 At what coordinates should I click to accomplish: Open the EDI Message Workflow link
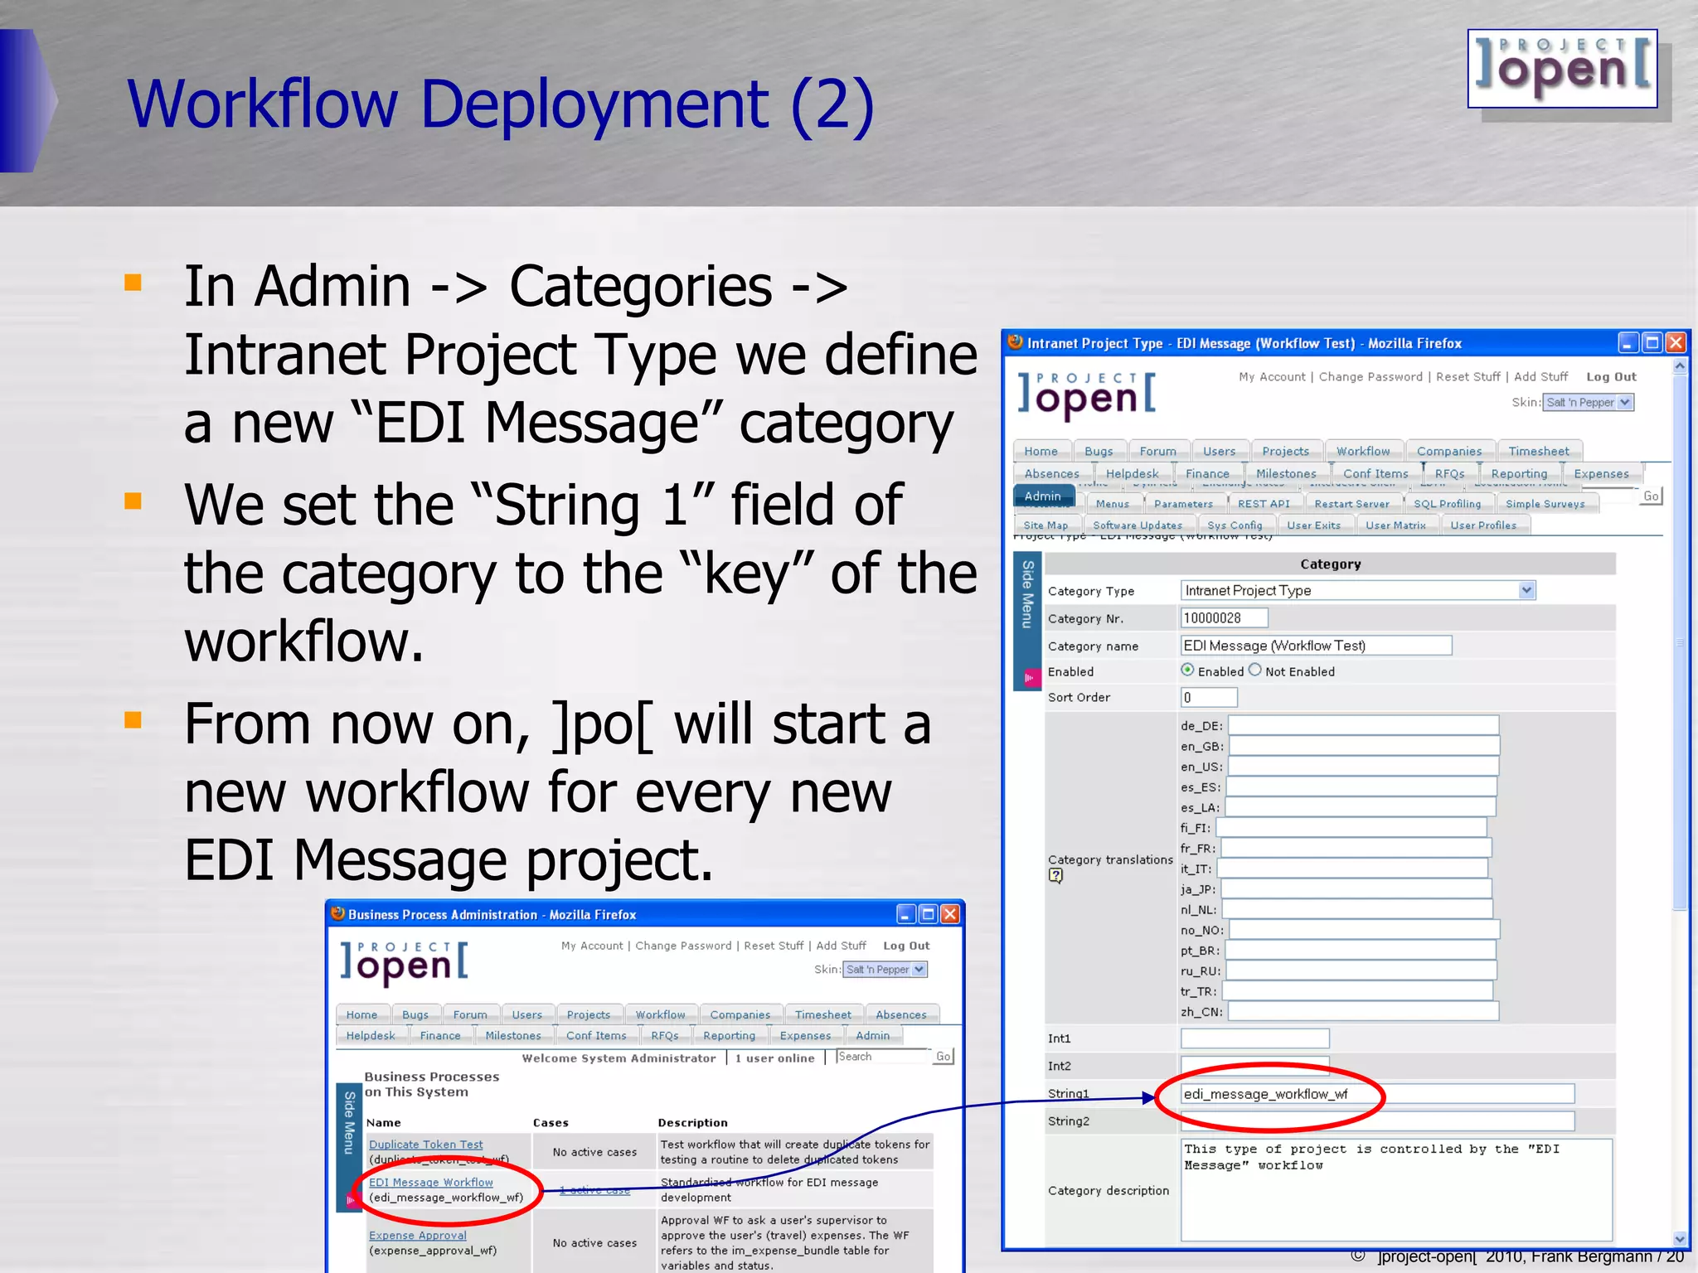point(430,1182)
